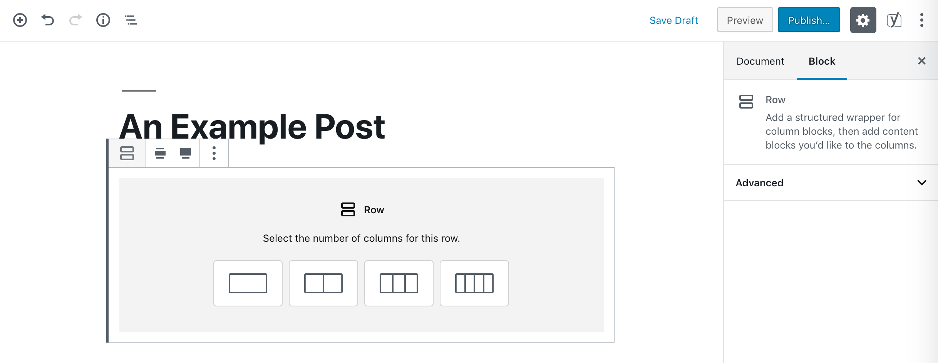
Task: Select the Block tab
Action: (822, 61)
